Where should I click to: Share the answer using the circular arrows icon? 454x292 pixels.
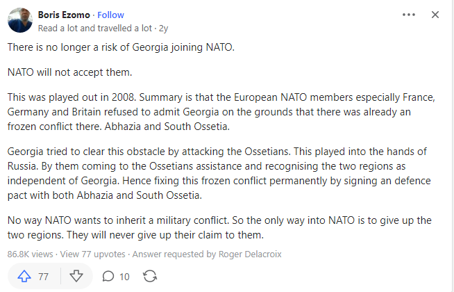[x=150, y=276]
